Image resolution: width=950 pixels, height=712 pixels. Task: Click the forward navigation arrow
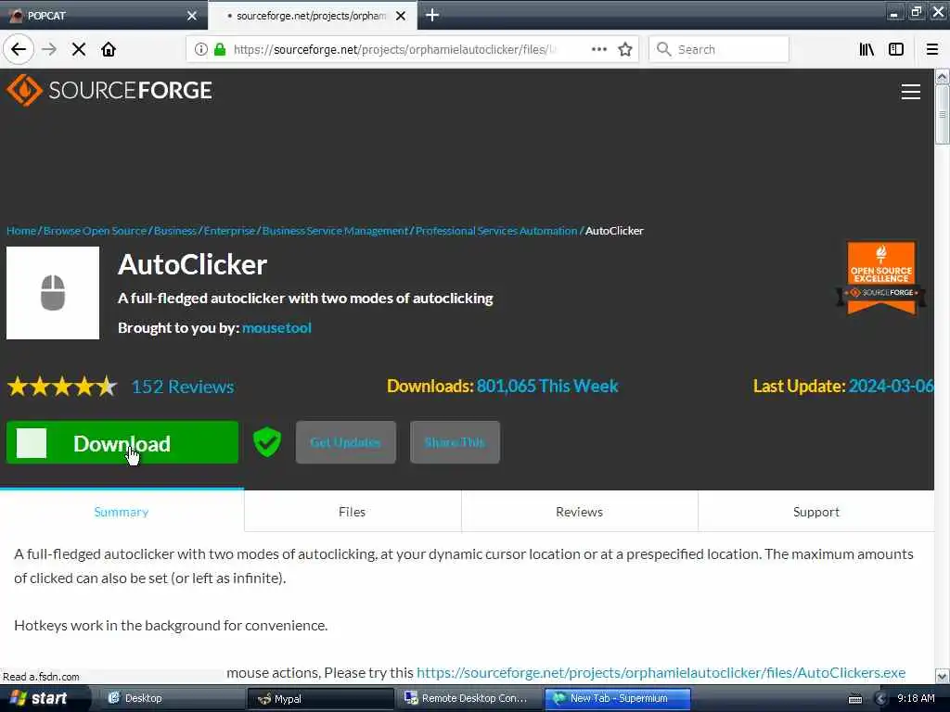point(49,49)
